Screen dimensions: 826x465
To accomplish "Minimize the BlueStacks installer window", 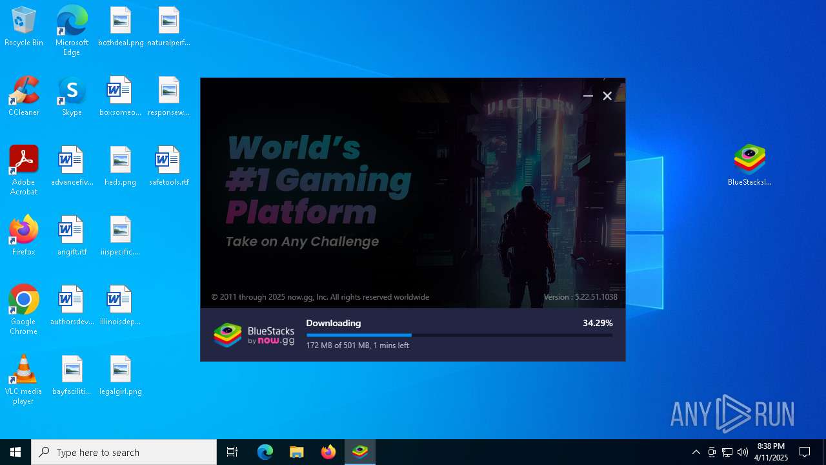I will pos(588,96).
